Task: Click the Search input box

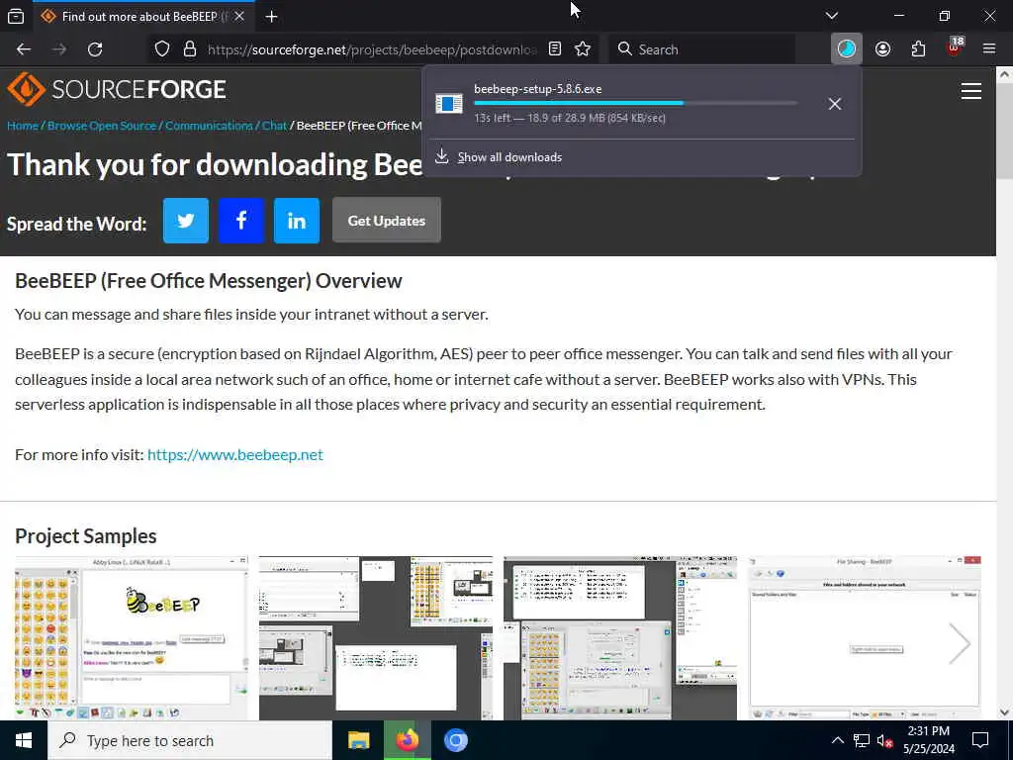Action: pos(702,49)
